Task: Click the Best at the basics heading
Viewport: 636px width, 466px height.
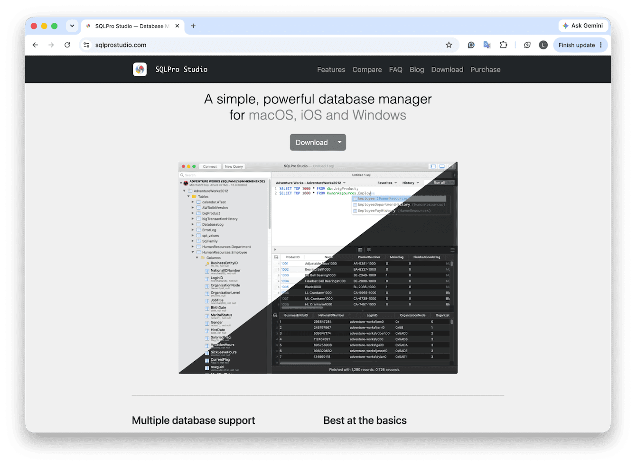Action: tap(365, 420)
